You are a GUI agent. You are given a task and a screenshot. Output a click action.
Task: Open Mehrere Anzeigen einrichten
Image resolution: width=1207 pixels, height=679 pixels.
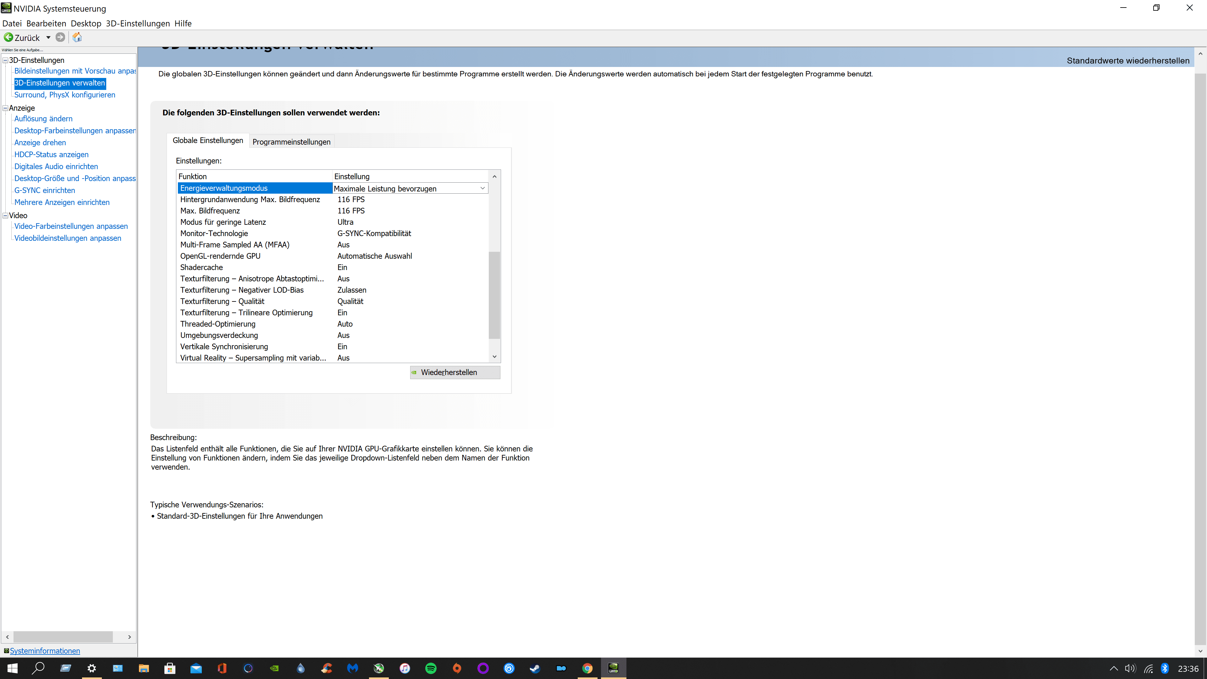pos(62,202)
